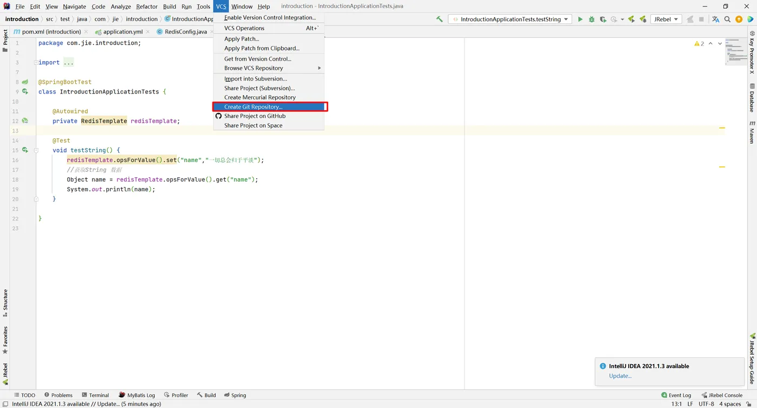
Task: Open the Key Promoter X panel
Action: click(x=752, y=52)
